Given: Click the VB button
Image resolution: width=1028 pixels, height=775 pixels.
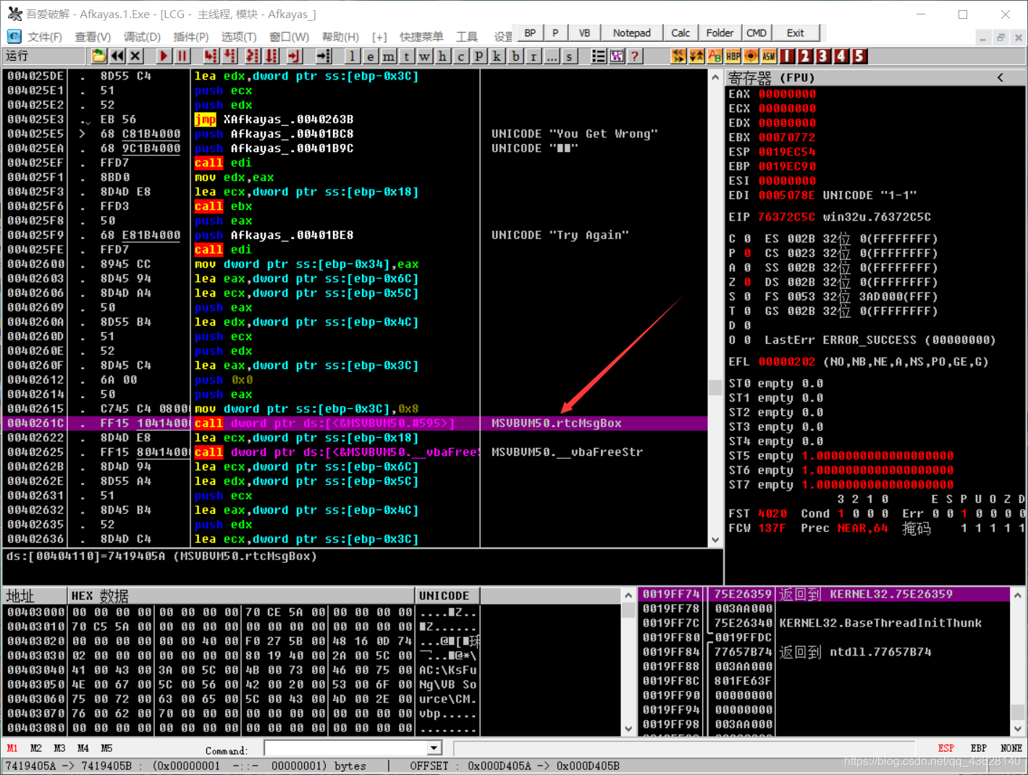Looking at the screenshot, I should pyautogui.click(x=584, y=33).
